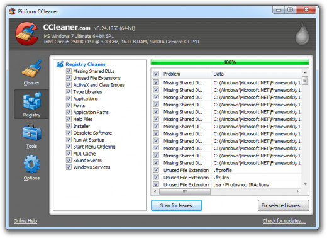This screenshot has width=327, height=238.
Task: Open the Check for updates link
Action: [x=284, y=221]
